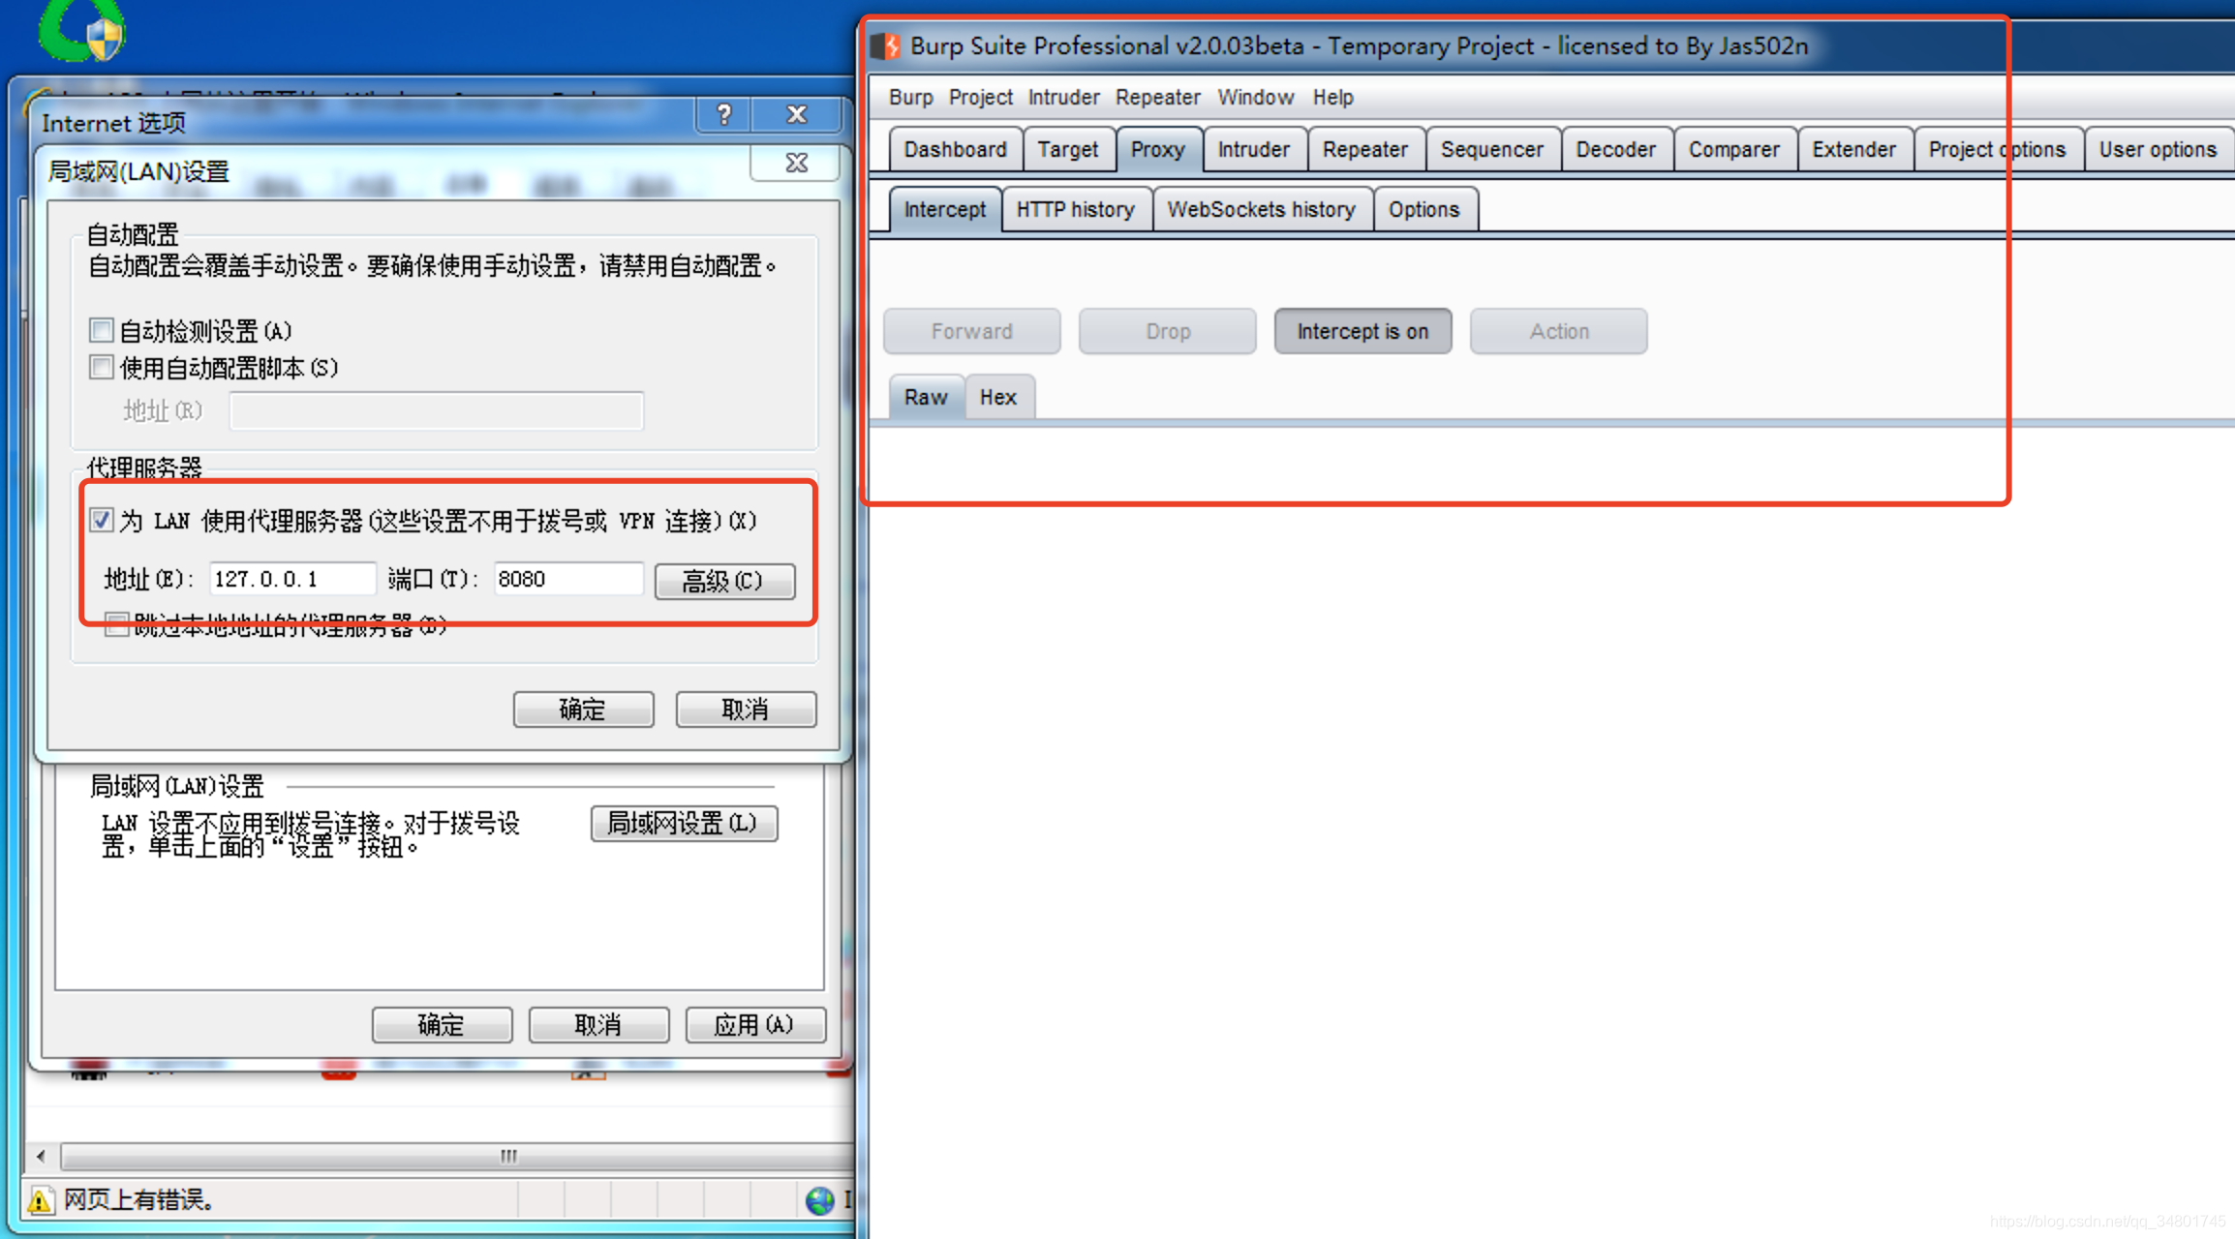Click the scrollbar left arrow in browser window
Viewport: 2235px width, 1239px height.
(41, 1156)
